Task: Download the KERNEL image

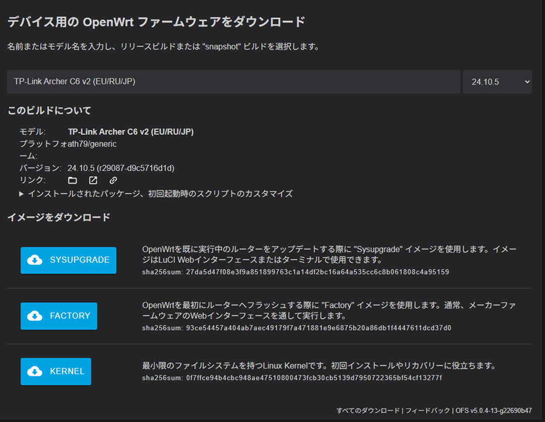Action: [56, 371]
